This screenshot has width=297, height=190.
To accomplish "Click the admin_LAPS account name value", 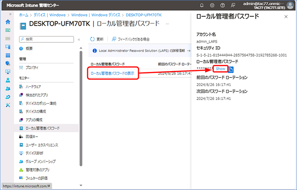I will pos(207,42).
